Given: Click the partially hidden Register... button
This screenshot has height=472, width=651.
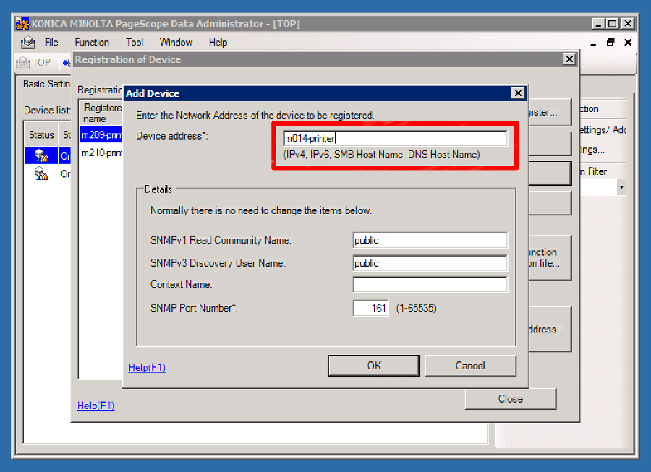Looking at the screenshot, I should tap(550, 112).
